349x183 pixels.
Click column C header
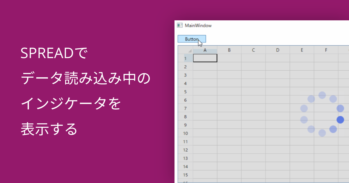point(253,50)
